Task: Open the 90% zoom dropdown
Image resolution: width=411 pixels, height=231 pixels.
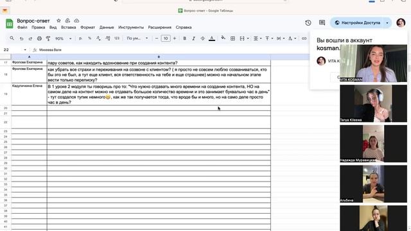Action: [63, 38]
